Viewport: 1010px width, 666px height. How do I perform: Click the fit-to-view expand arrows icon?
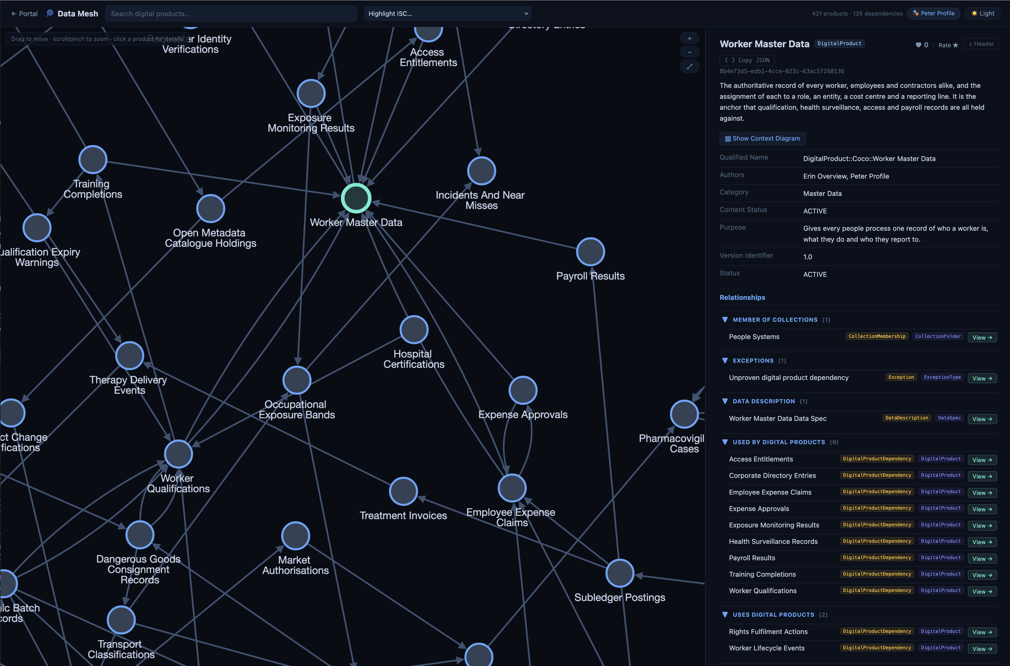(x=690, y=66)
